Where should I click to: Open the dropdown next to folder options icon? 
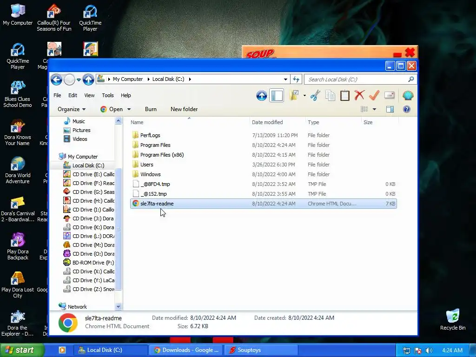click(304, 96)
